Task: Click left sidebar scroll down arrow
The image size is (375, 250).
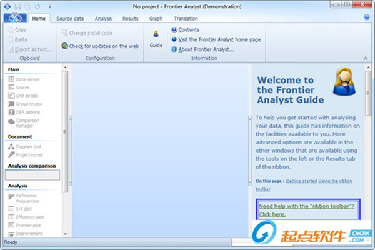Action: (65, 234)
